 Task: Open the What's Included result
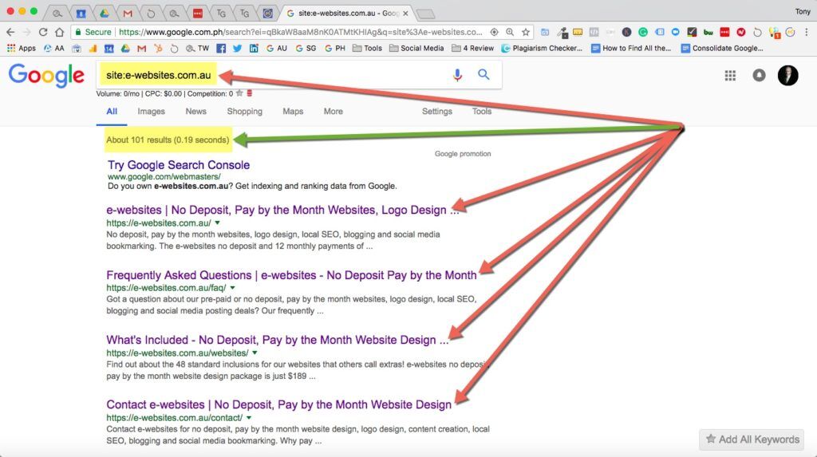[x=277, y=340]
